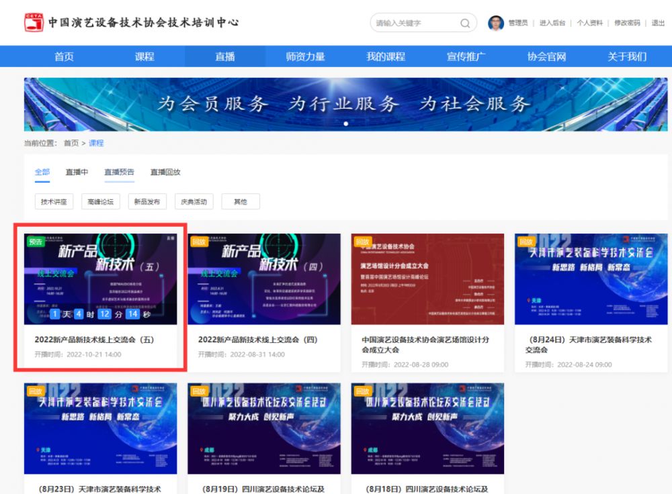The width and height of the screenshot is (672, 494).
Task: Click the start time 2022-08-24 09:00
Action: click(x=569, y=364)
